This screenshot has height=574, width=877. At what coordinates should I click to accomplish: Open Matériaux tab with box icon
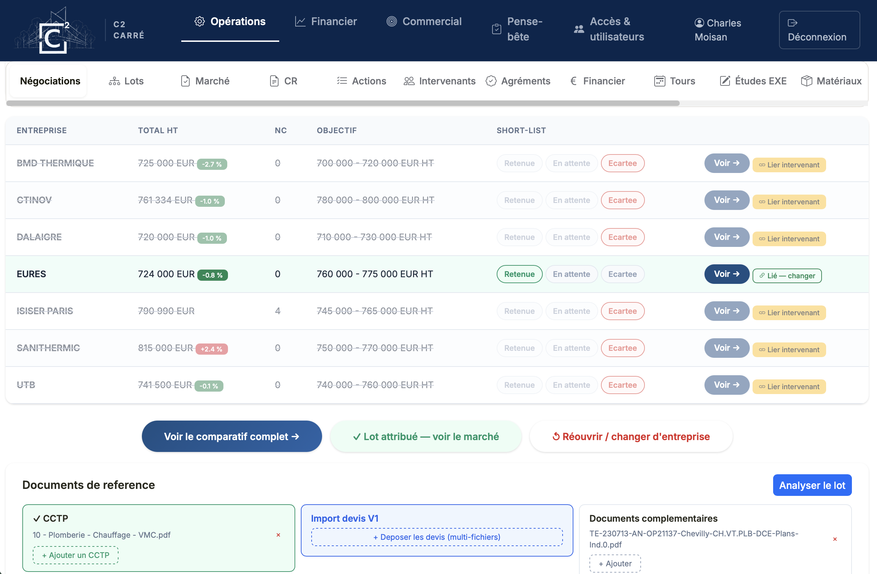pos(831,81)
